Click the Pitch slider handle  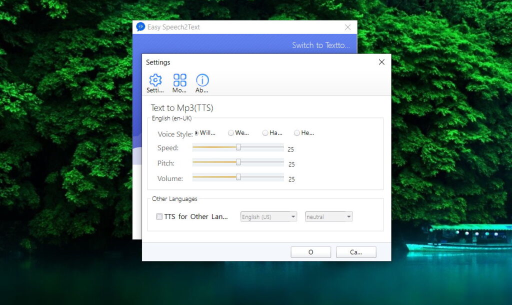(238, 162)
